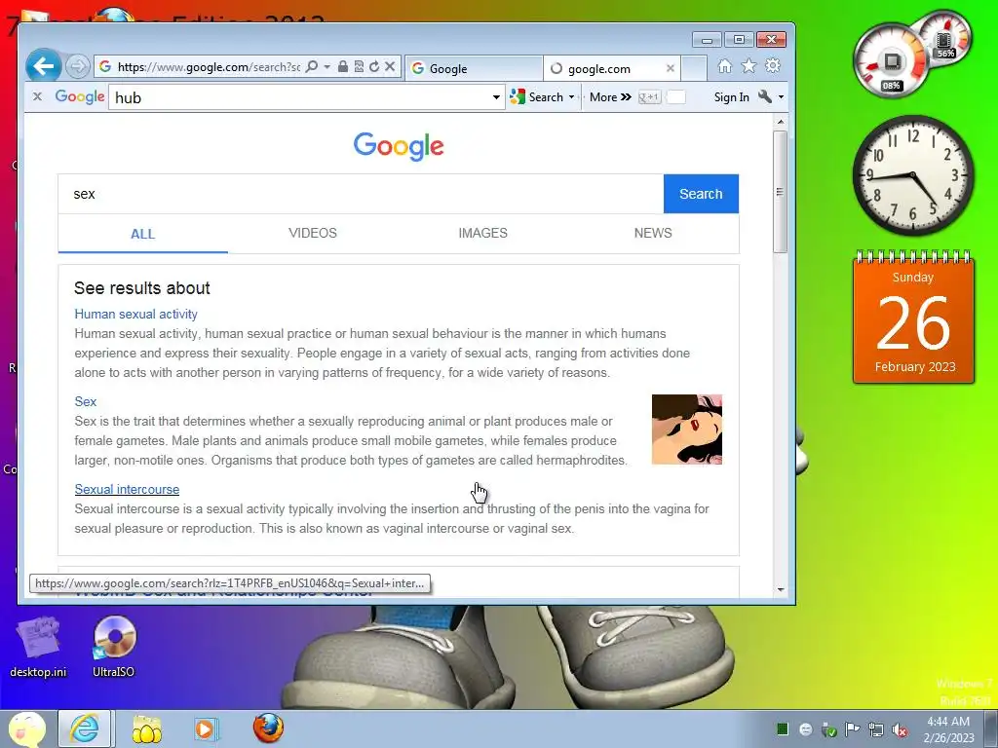
Task: Open the desktop.ini desktop file
Action: (38, 647)
